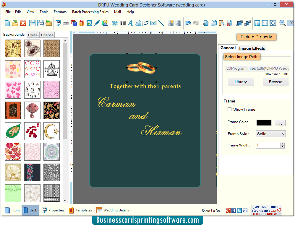Click the fit-to-window icon

pyautogui.click(x=273, y=23)
